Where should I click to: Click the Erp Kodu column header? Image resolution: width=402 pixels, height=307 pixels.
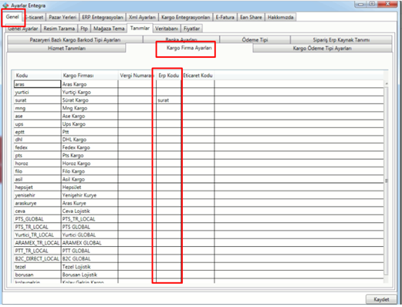(169, 76)
